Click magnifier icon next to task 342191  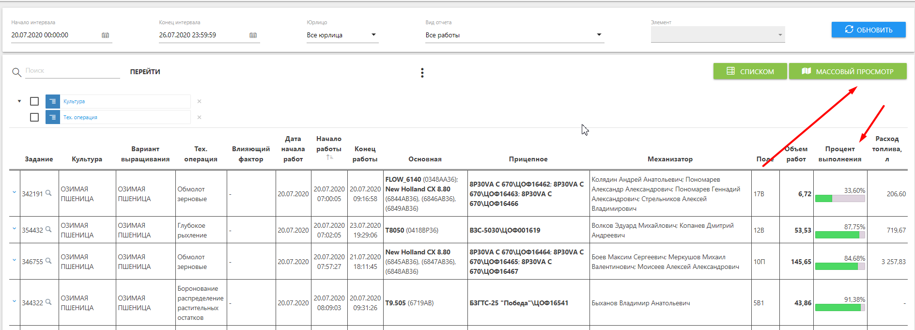point(48,193)
